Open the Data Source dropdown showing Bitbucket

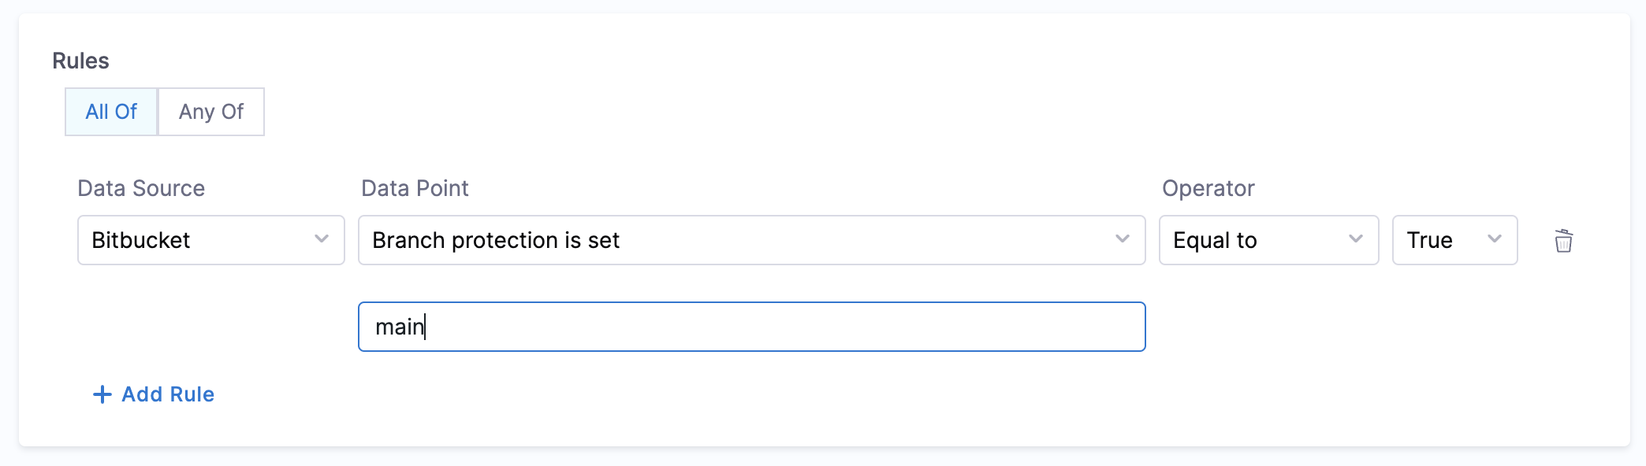210,240
